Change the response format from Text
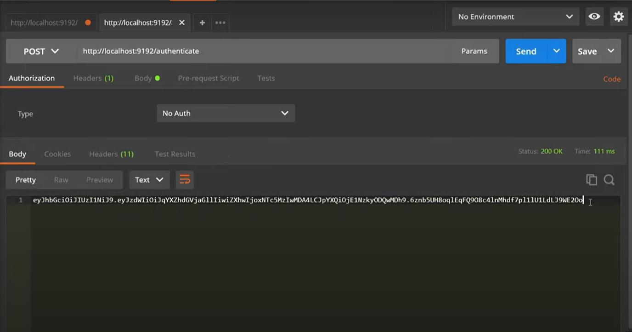This screenshot has height=332, width=632. [x=149, y=180]
